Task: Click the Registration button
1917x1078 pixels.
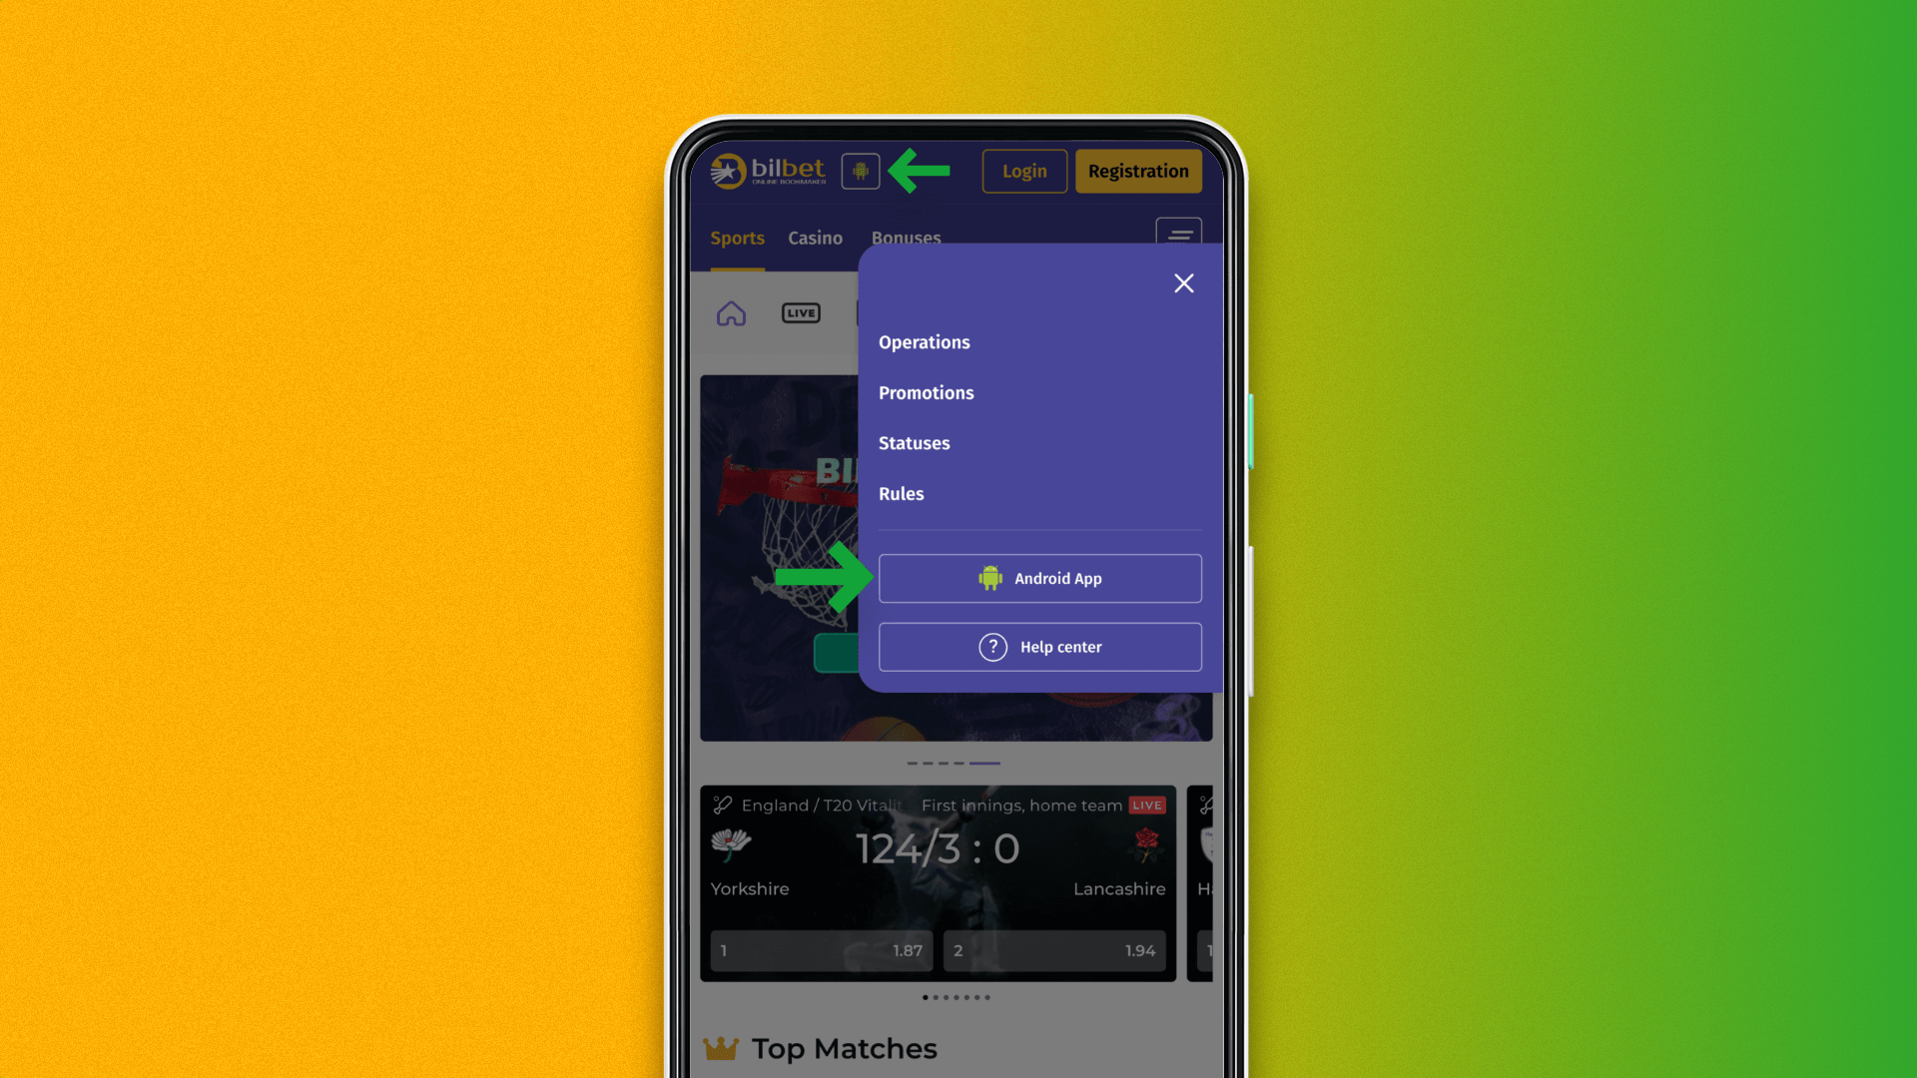Action: point(1137,170)
